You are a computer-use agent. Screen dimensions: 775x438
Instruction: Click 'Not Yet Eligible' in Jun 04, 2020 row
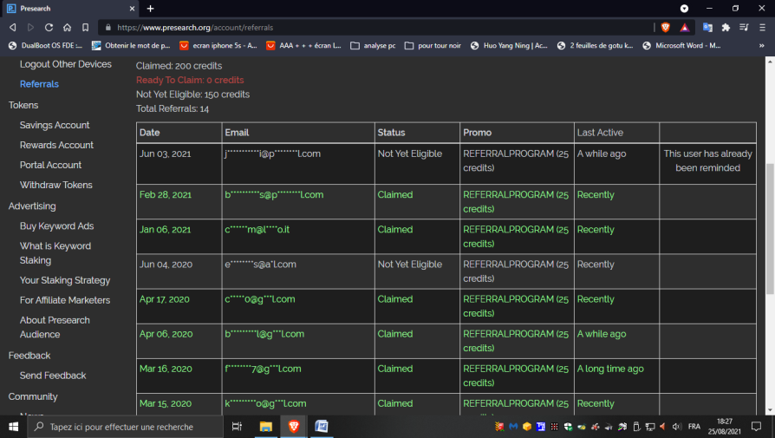[410, 265]
